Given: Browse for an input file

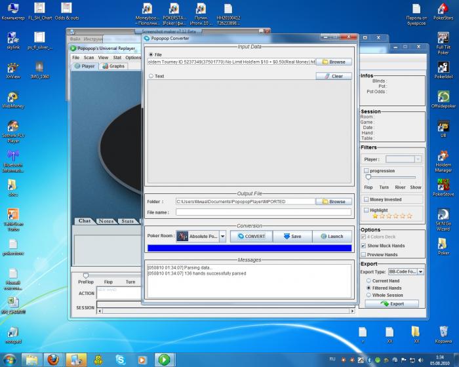Looking at the screenshot, I should 333,62.
